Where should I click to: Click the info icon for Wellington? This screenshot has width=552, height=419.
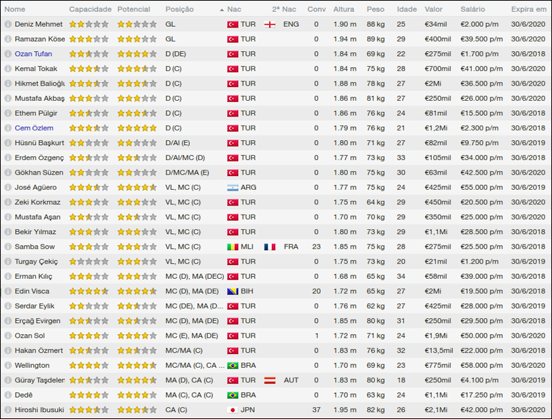click(x=8, y=365)
